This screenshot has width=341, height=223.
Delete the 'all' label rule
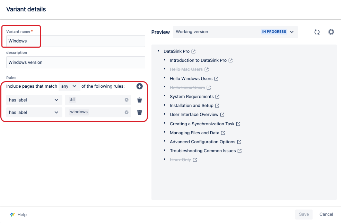[x=139, y=100]
